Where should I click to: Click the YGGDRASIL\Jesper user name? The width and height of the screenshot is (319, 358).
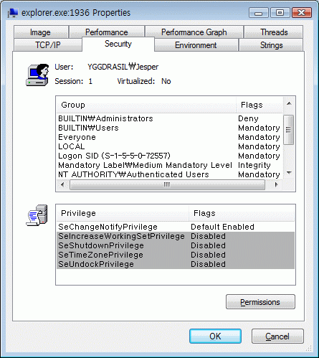[x=123, y=67]
